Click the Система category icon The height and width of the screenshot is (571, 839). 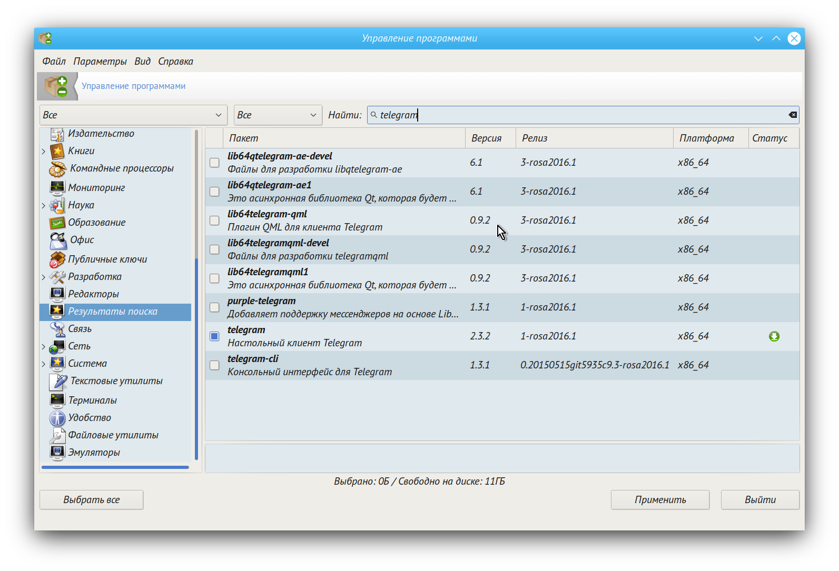pos(57,364)
